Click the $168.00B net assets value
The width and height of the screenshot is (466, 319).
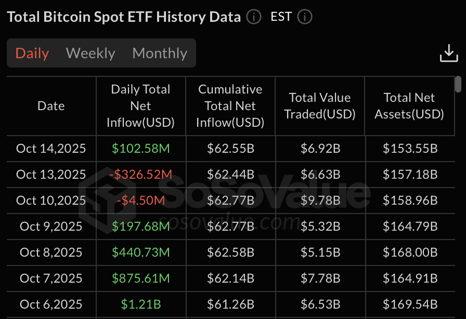pos(410,252)
